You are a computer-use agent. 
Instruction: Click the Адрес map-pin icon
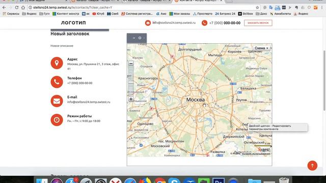click(x=57, y=63)
